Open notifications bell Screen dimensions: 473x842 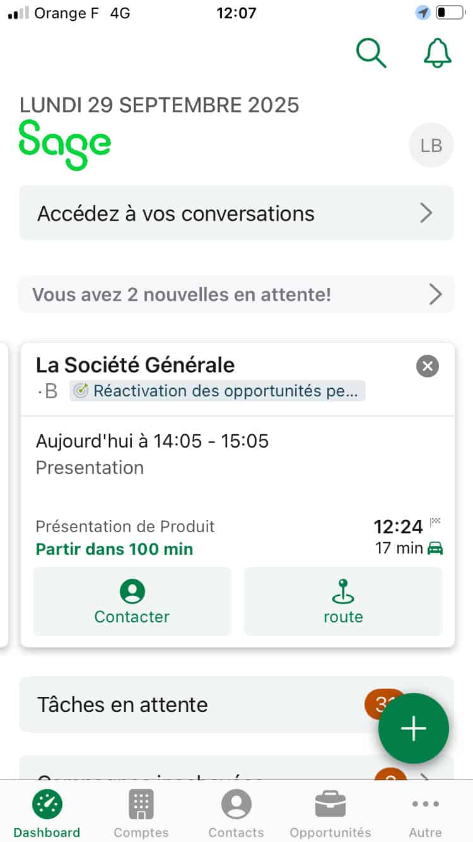pyautogui.click(x=437, y=53)
